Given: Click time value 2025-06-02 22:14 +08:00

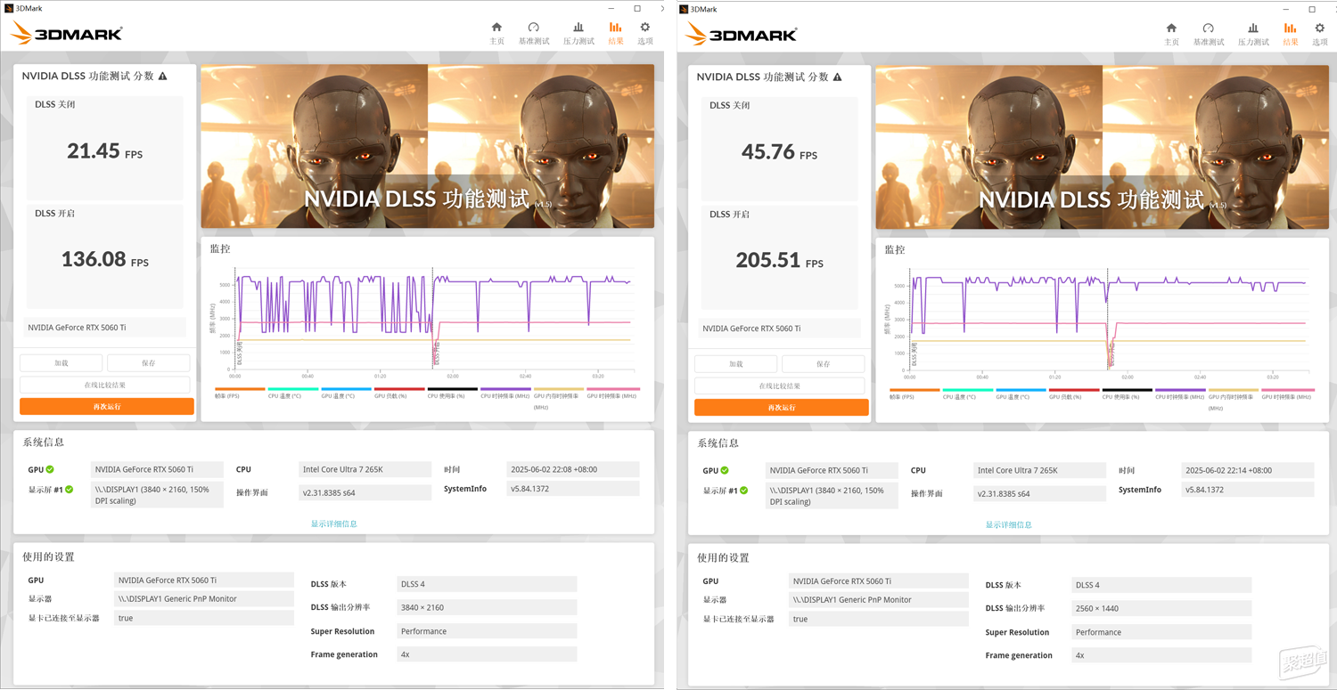Looking at the screenshot, I should pos(1248,470).
